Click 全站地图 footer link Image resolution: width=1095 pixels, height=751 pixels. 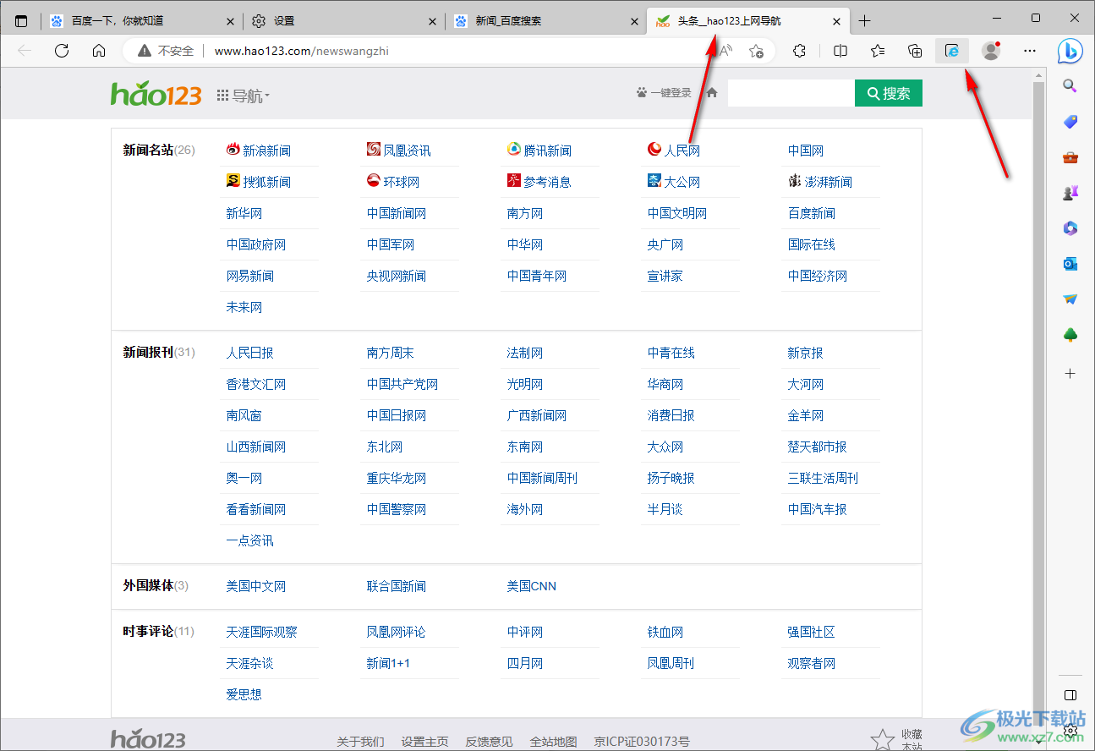(553, 742)
